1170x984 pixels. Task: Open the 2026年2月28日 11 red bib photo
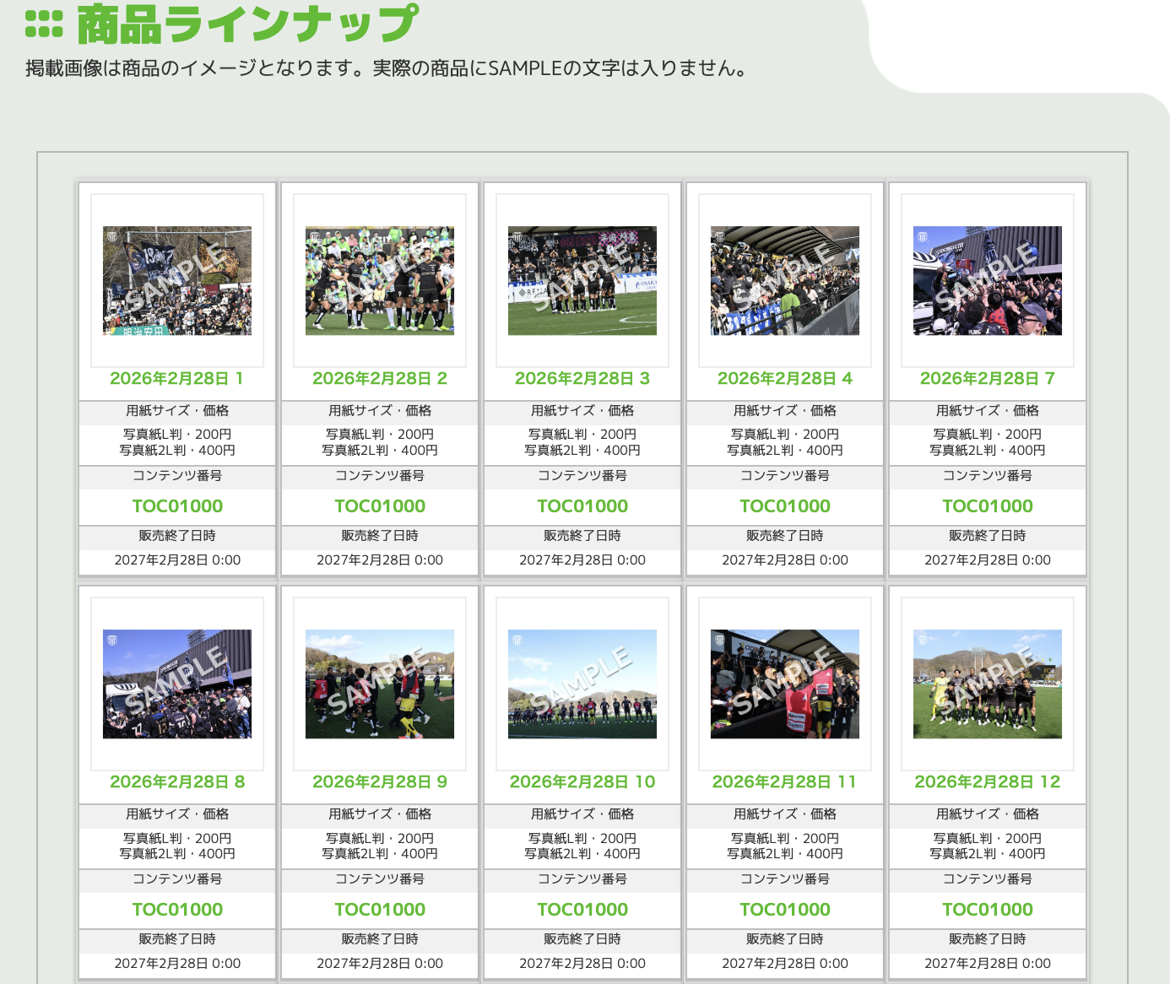(785, 684)
